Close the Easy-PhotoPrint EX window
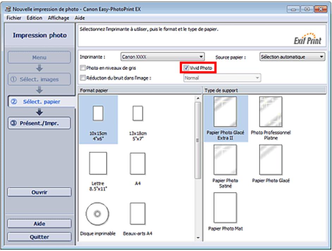This screenshot has height=251, width=332. pyautogui.click(x=321, y=9)
